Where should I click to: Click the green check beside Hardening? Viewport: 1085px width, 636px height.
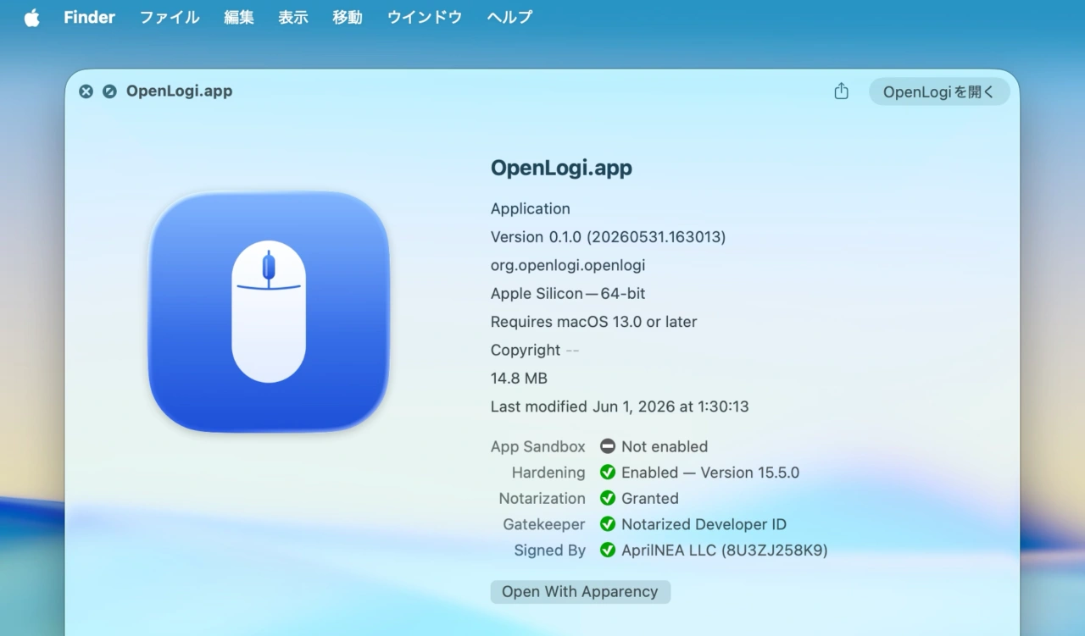(608, 473)
